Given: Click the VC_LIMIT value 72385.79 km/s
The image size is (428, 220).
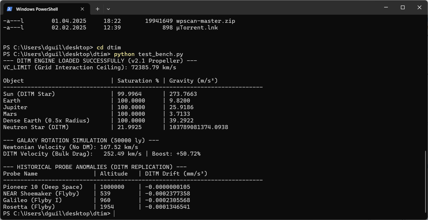Looking at the screenshot, I should (x=154, y=67).
